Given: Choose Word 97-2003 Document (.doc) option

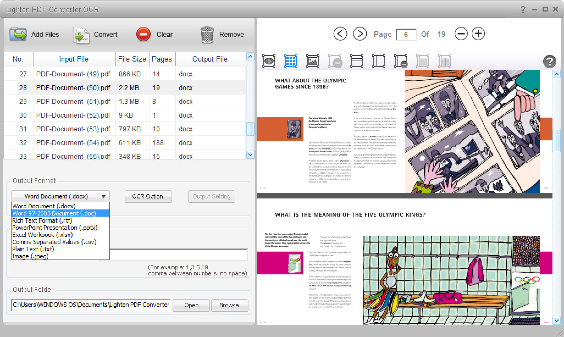Looking at the screenshot, I should click(60, 213).
